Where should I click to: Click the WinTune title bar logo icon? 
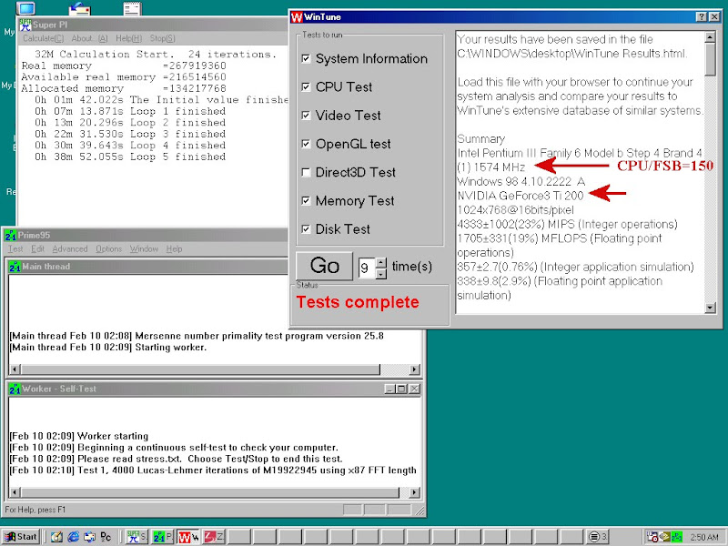click(x=297, y=17)
